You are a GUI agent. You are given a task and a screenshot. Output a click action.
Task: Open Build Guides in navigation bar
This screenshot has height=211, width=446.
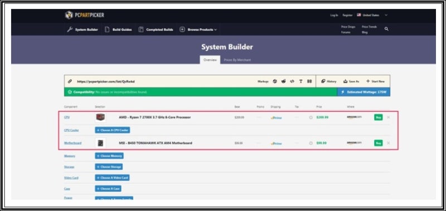(118, 30)
